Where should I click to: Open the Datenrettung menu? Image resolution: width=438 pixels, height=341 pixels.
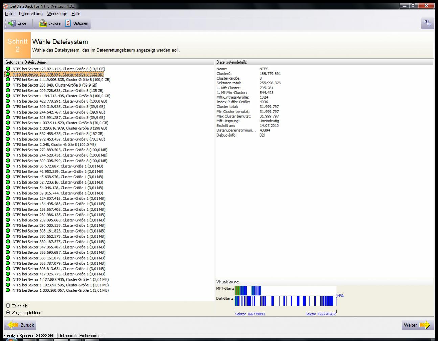click(x=31, y=14)
